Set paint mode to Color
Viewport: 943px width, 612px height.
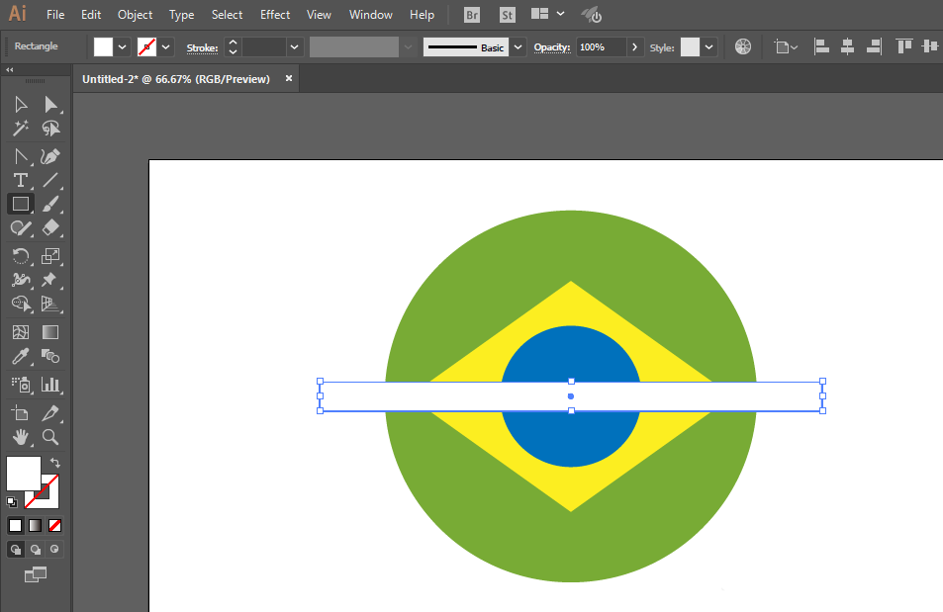point(16,525)
